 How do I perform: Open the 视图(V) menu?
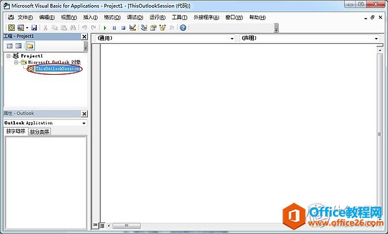(x=69, y=17)
